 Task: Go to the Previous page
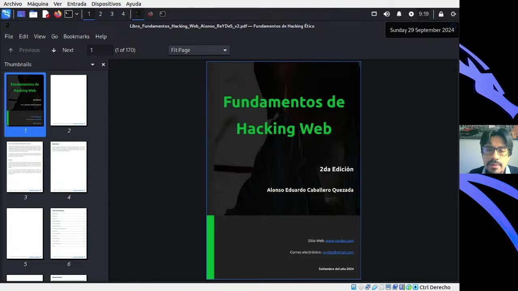24,50
